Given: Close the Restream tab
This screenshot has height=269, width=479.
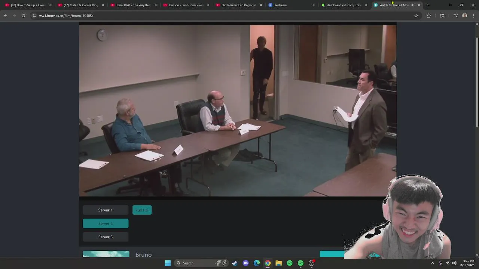Looking at the screenshot, I should [314, 5].
